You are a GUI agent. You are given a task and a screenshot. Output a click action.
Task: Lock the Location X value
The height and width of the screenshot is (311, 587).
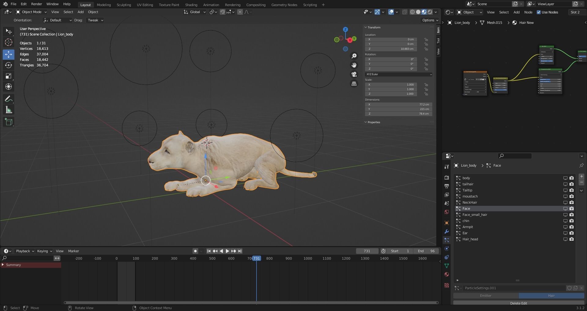click(426, 39)
